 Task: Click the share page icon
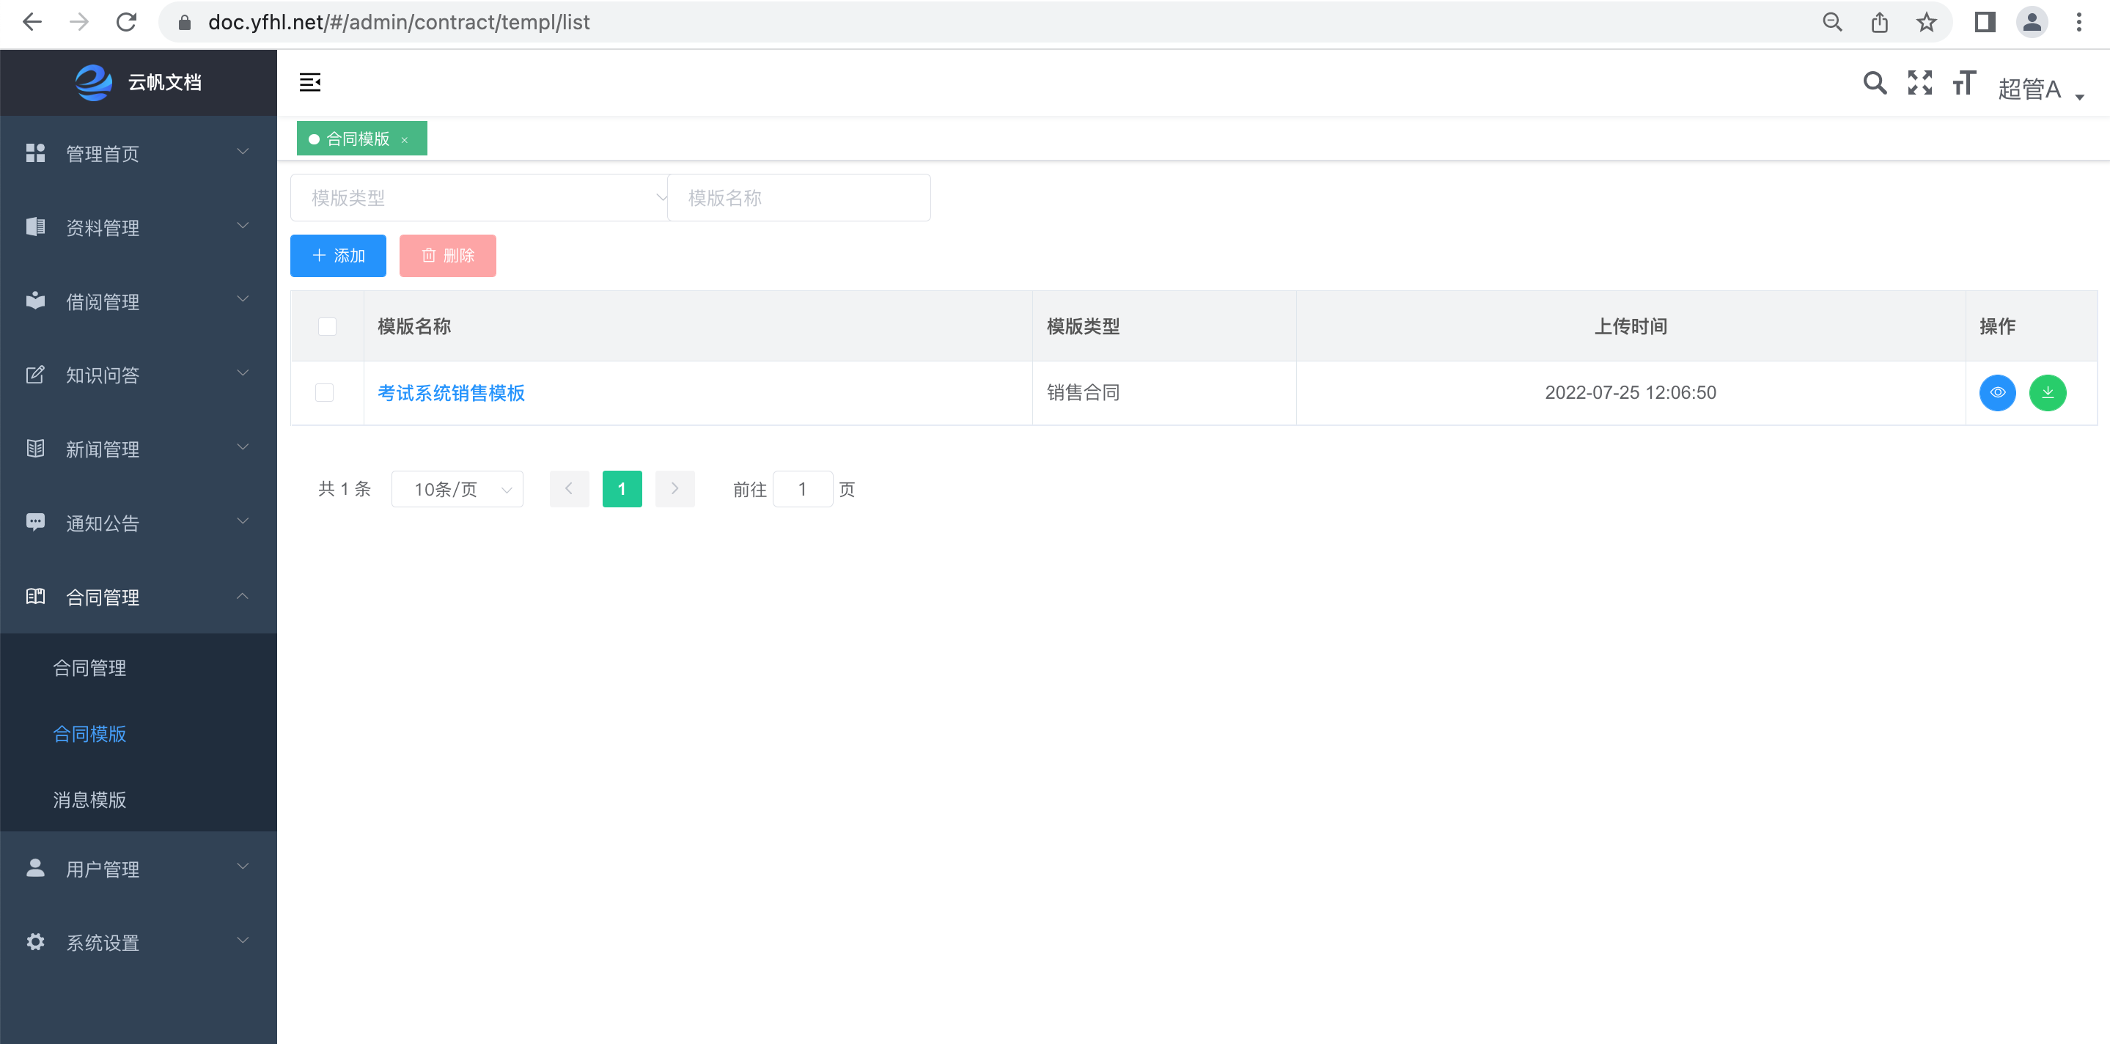pyautogui.click(x=1880, y=22)
